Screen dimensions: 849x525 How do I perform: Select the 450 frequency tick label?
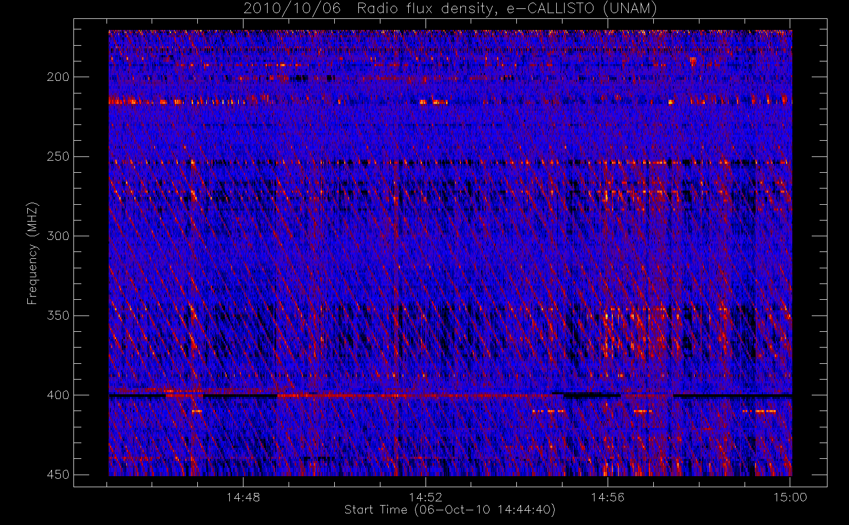(x=58, y=475)
